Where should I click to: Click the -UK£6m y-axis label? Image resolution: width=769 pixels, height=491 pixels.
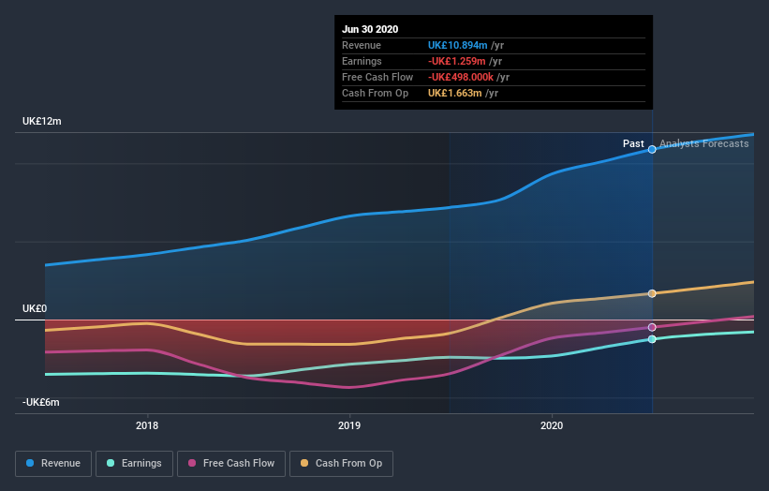40,402
